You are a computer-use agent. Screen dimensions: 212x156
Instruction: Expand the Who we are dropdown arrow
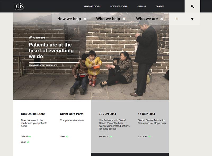pos(162,19)
